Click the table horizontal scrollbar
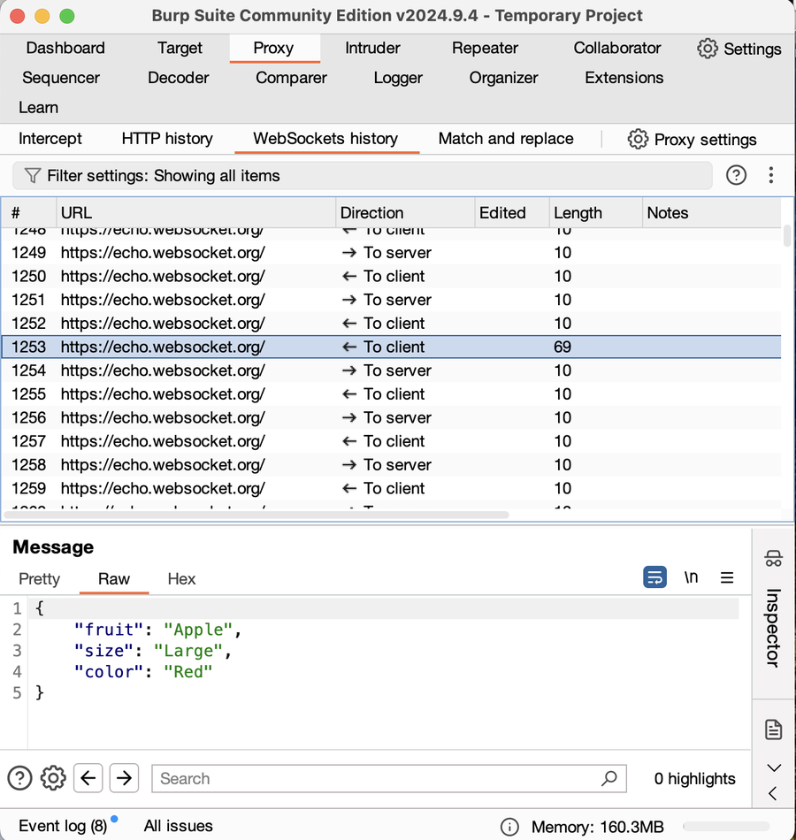 pyautogui.click(x=256, y=515)
